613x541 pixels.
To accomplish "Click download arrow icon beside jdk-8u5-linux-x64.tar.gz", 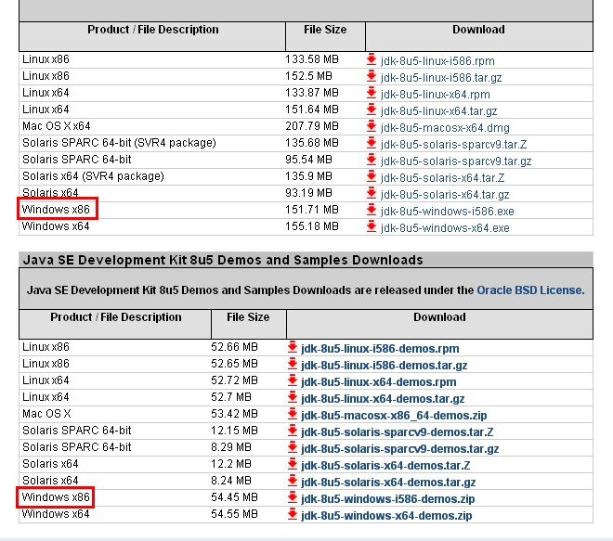I will (372, 109).
